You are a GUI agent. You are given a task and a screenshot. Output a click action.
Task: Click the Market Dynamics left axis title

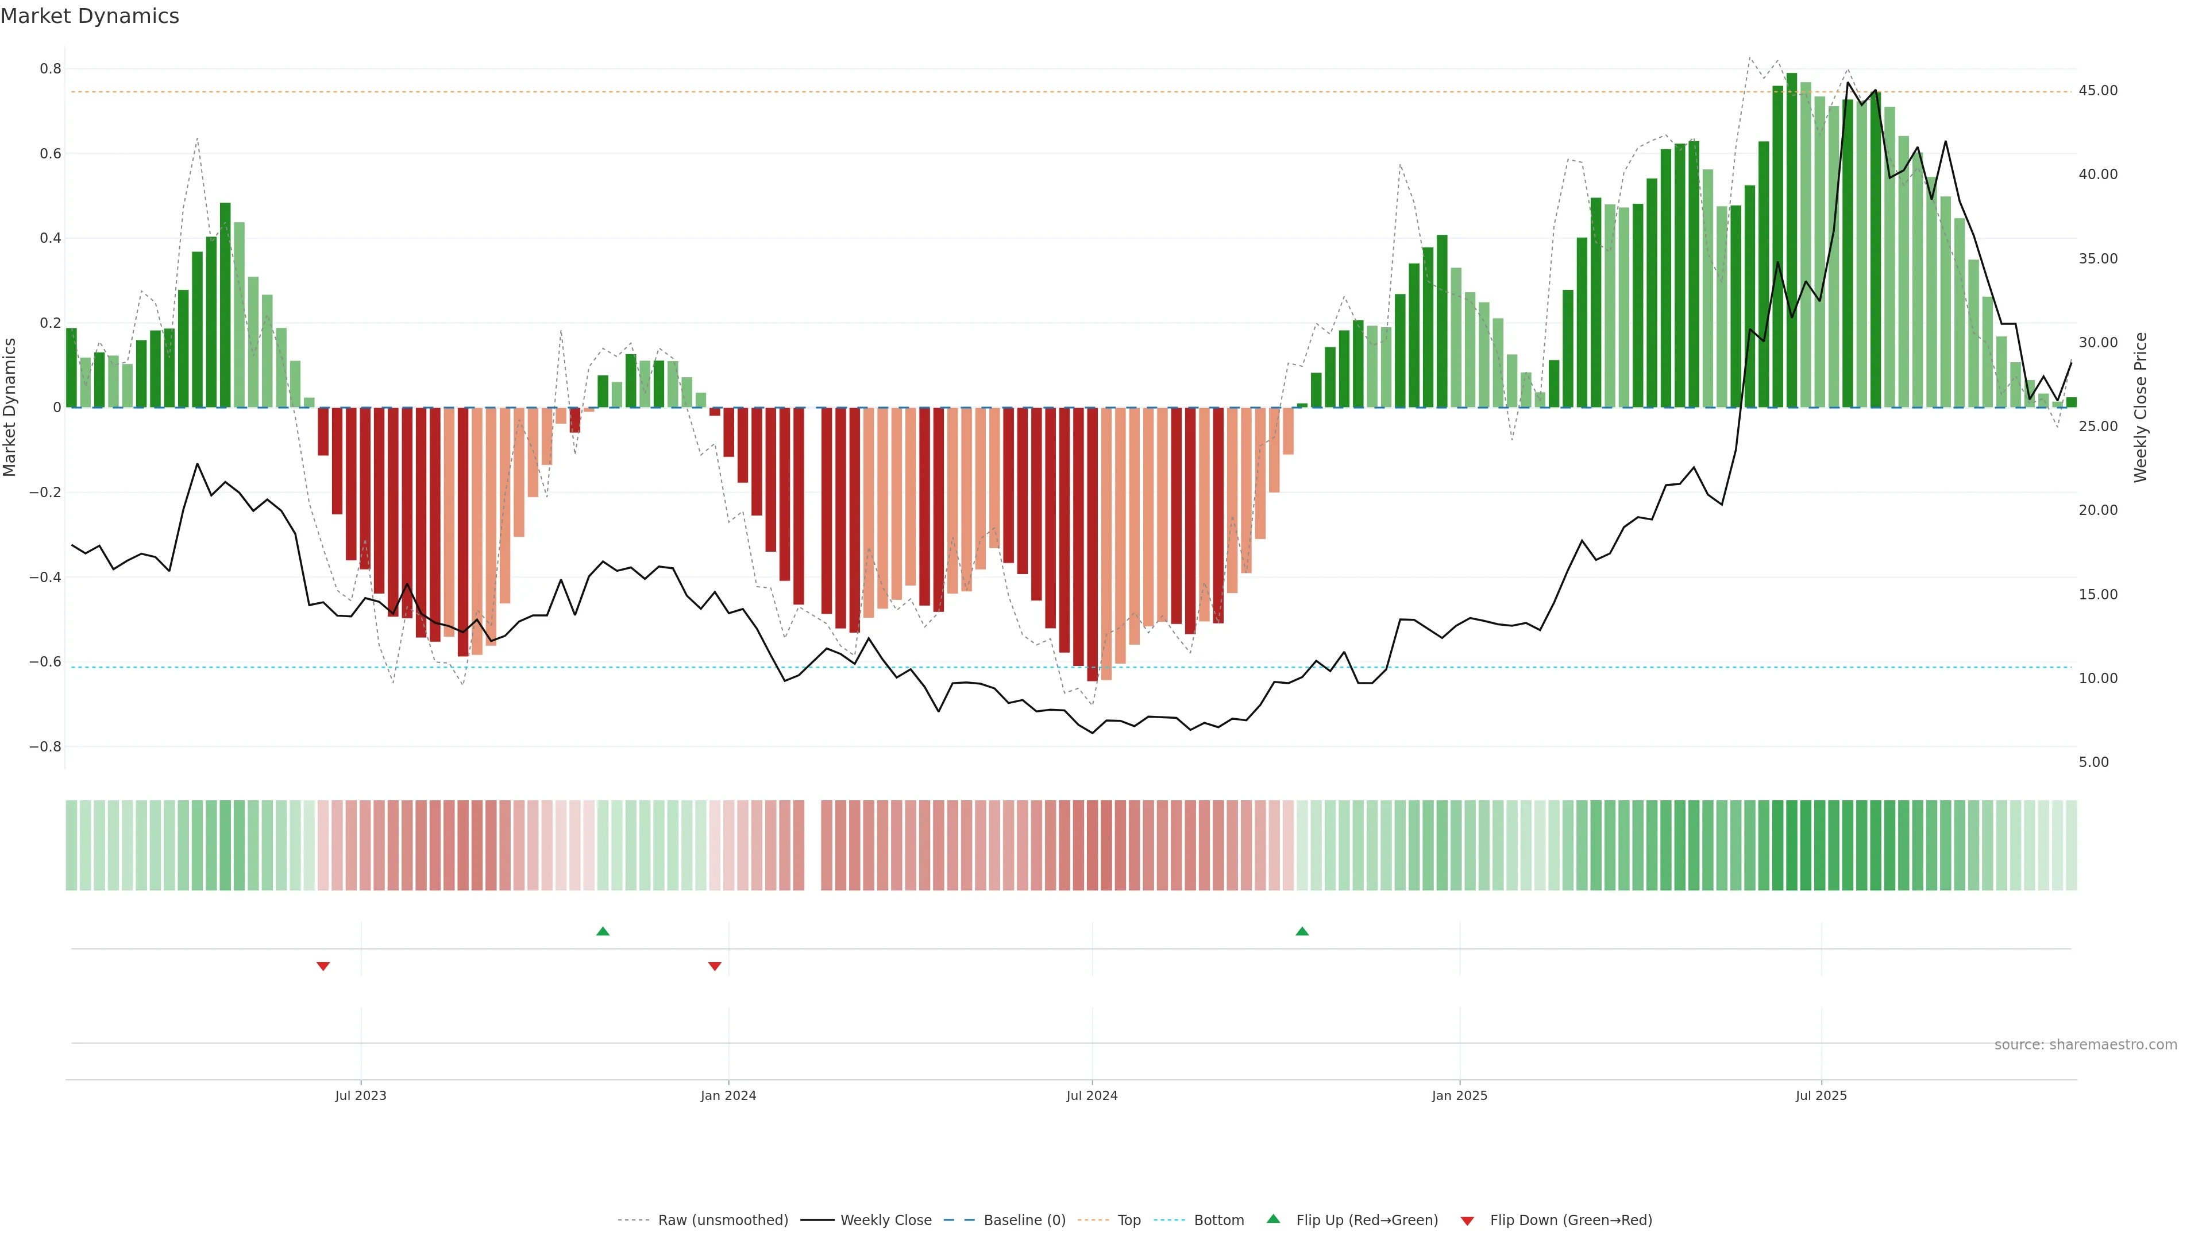pos(10,408)
